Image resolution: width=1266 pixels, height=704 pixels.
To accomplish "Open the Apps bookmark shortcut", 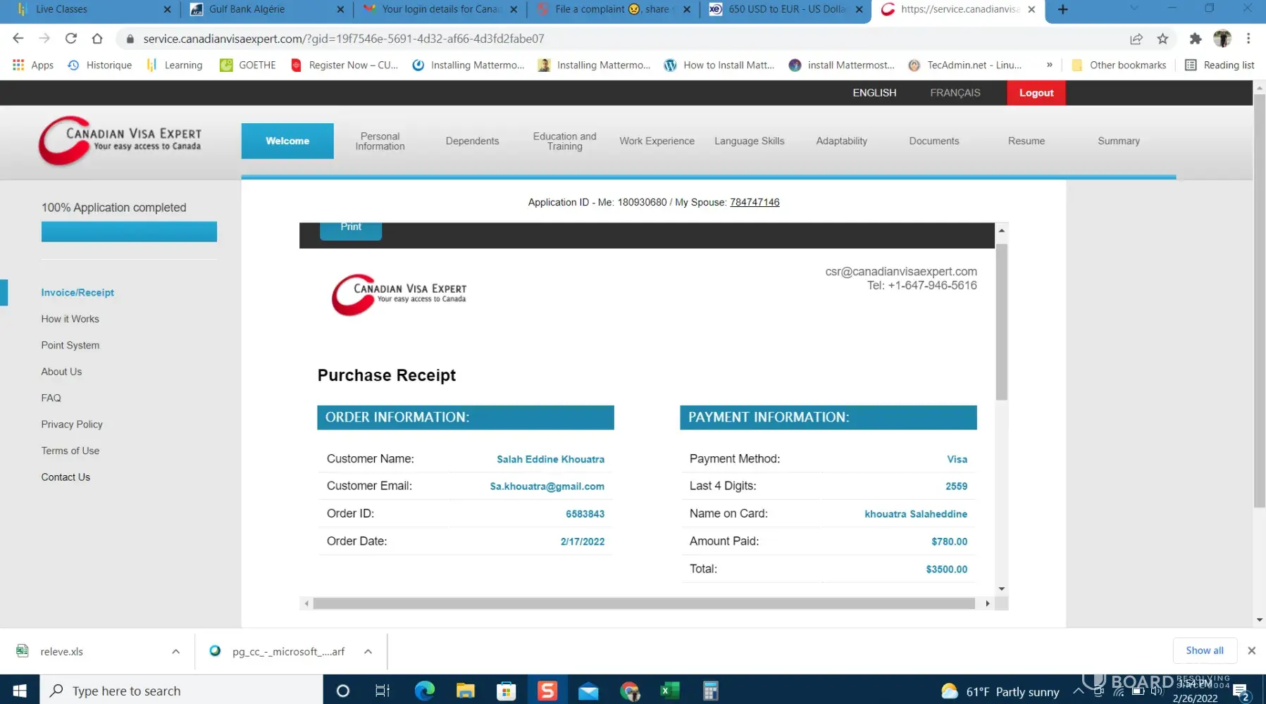I will pos(33,65).
